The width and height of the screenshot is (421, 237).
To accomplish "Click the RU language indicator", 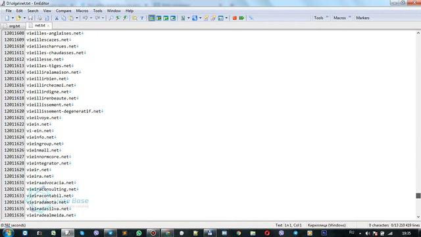I will click(x=352, y=232).
